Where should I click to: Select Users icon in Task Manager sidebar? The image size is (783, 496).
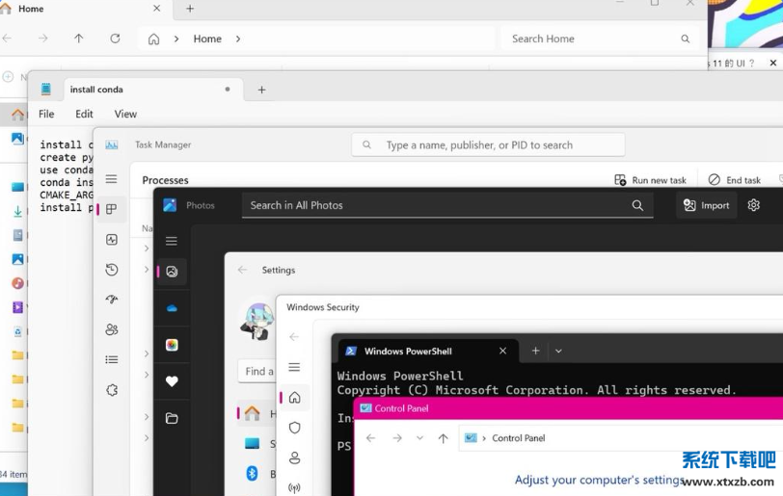click(112, 329)
